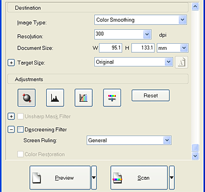Screen dimensions: 205x192
Task: Collapse the Descreening Filter section
Action: pos(11,129)
